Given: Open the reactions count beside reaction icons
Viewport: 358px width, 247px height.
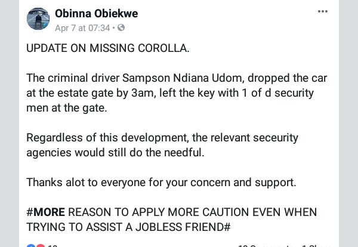Looking at the screenshot, I should point(53,245).
